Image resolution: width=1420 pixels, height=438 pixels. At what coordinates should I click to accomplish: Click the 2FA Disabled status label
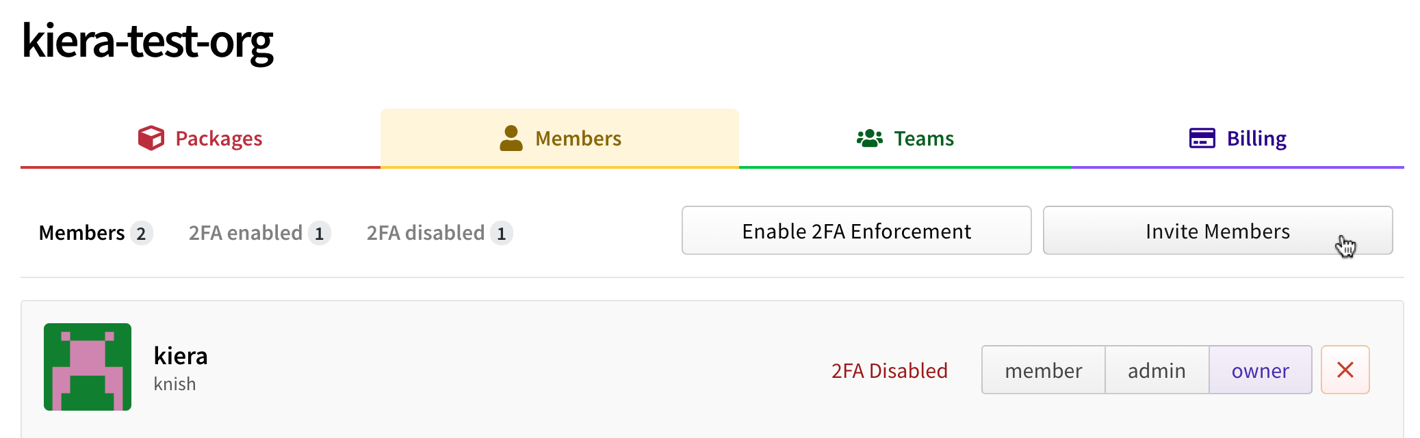pos(889,370)
